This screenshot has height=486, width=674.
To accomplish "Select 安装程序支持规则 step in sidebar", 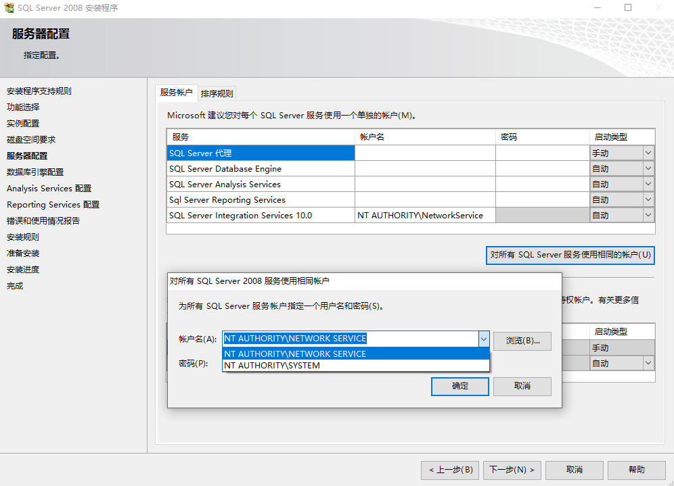I will pos(39,91).
